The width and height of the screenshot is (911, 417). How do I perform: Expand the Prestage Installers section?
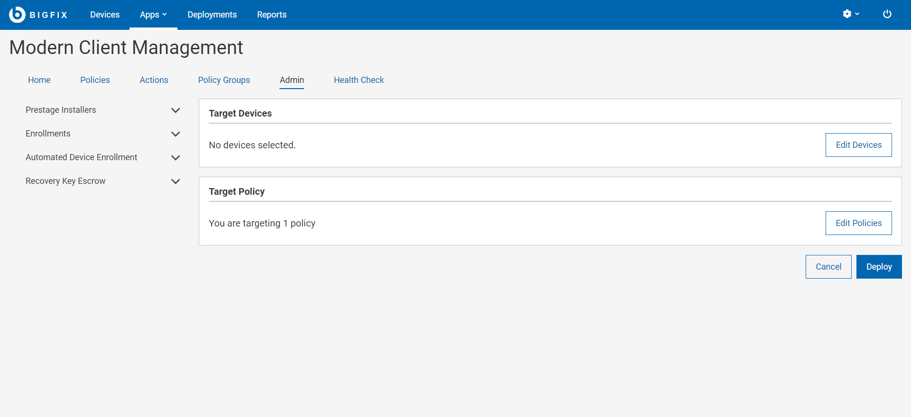point(175,110)
